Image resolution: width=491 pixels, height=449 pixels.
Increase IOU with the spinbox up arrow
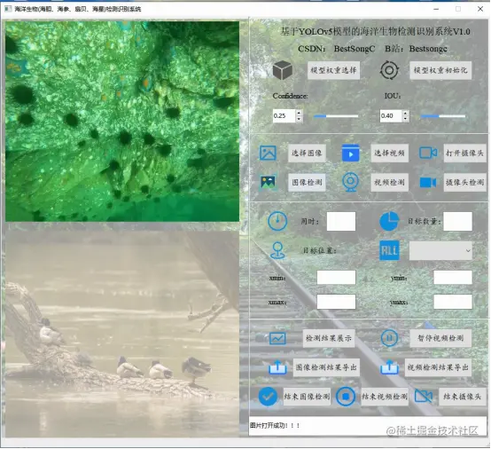click(406, 113)
